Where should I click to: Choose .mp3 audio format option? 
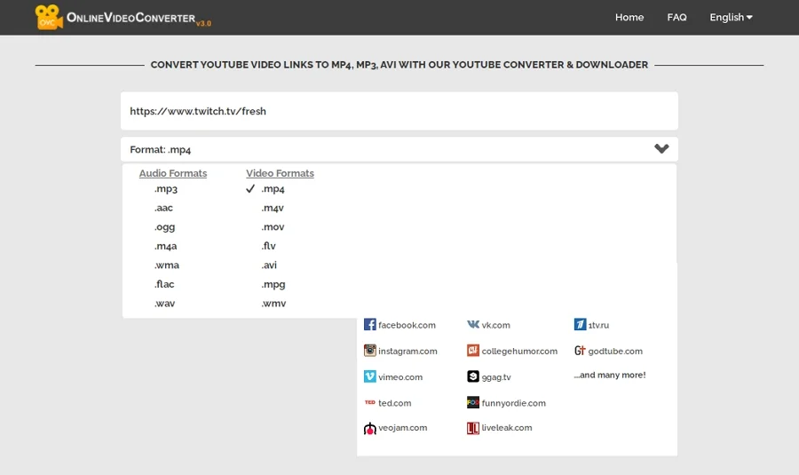pos(166,189)
